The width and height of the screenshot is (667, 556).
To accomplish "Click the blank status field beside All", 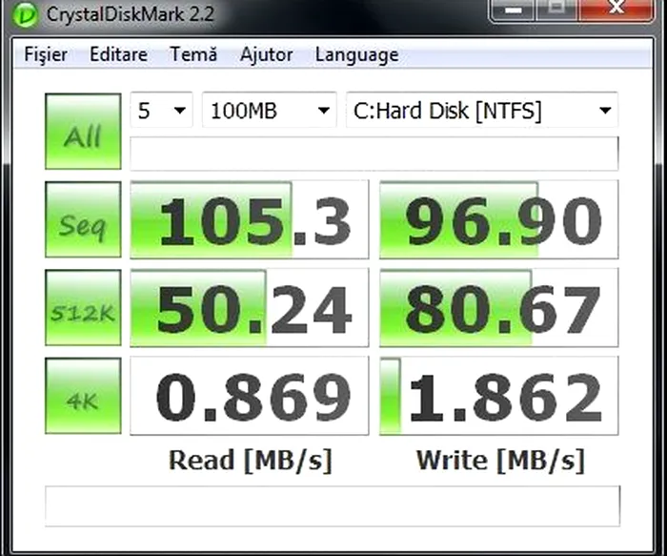I will pos(374,154).
